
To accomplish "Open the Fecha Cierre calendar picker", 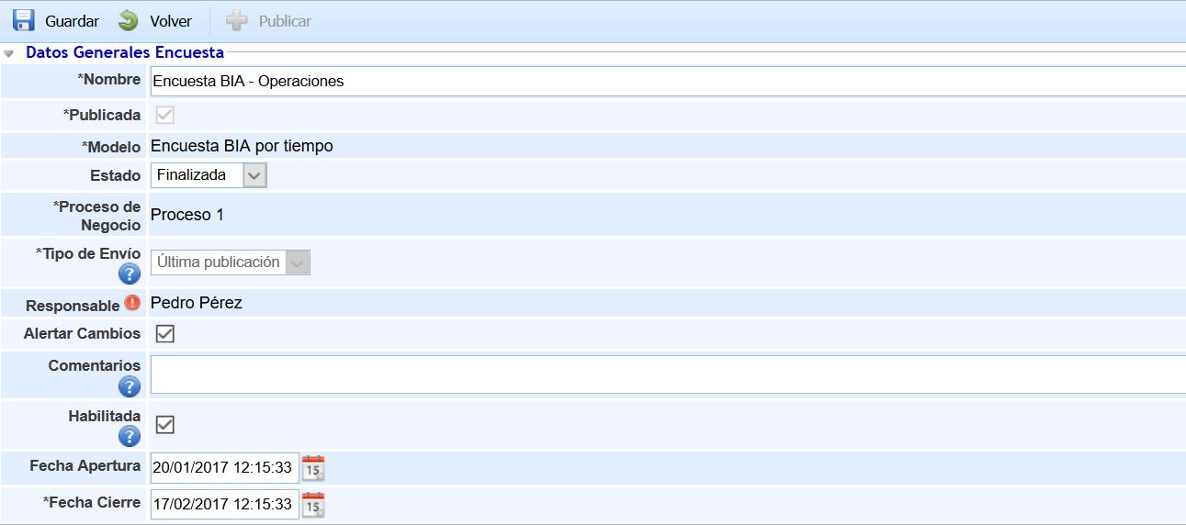I will click(313, 504).
